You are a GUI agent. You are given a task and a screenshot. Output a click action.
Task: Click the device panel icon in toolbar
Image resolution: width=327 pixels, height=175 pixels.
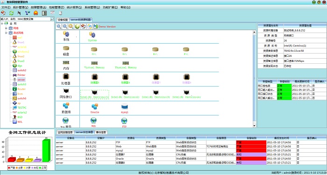click(x=44, y=13)
